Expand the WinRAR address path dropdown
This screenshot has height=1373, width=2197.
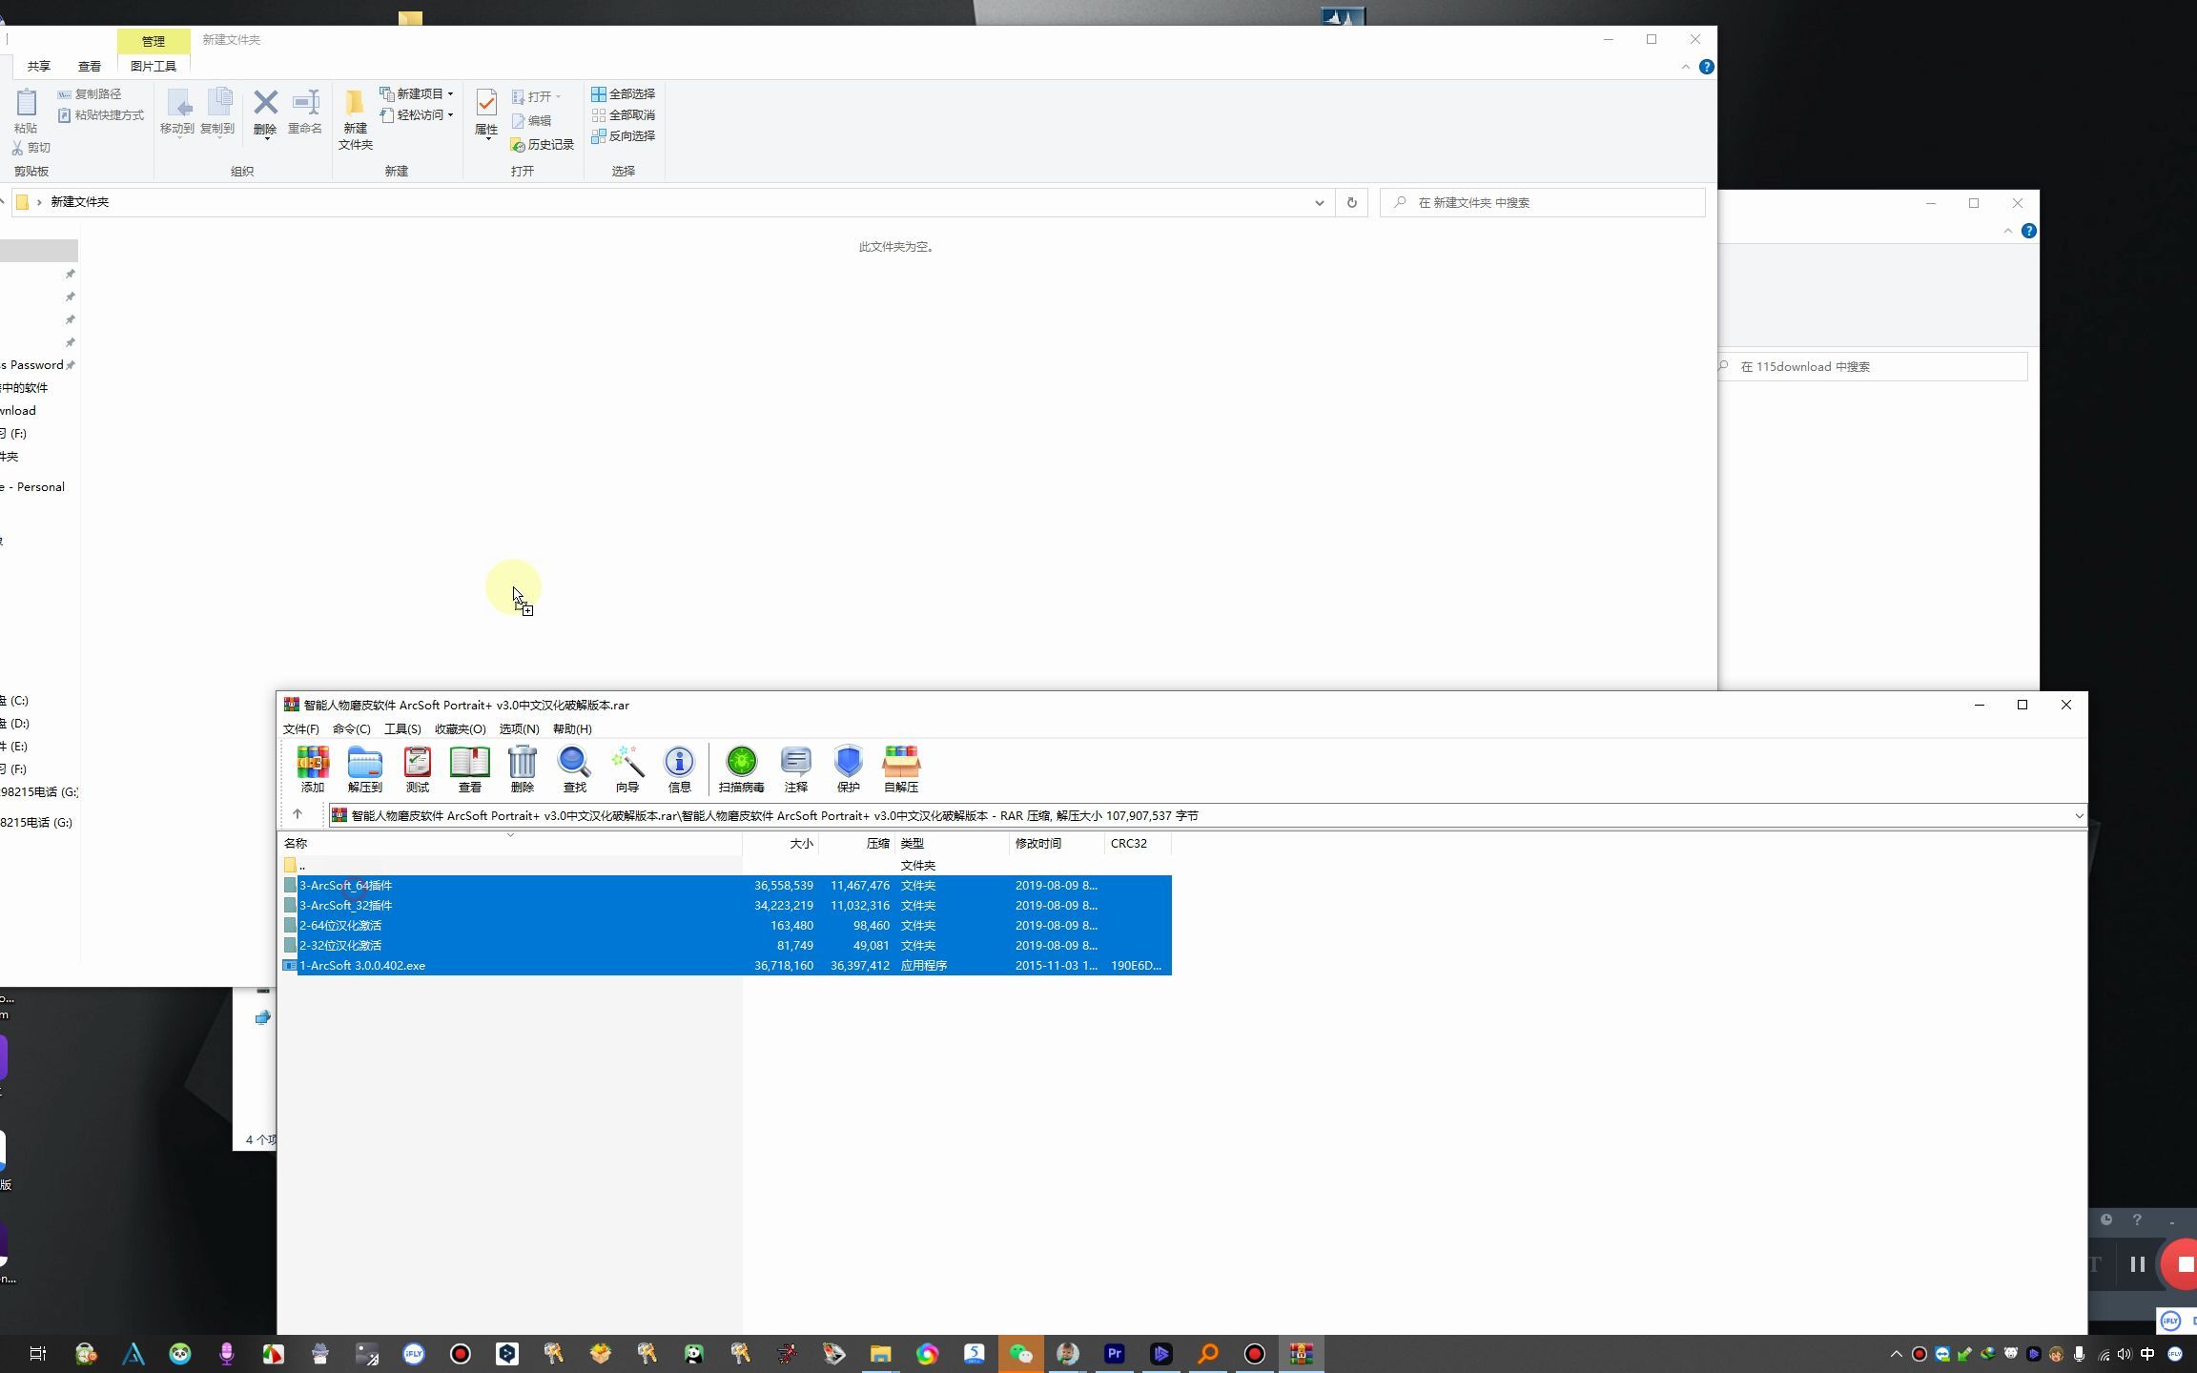(2079, 815)
